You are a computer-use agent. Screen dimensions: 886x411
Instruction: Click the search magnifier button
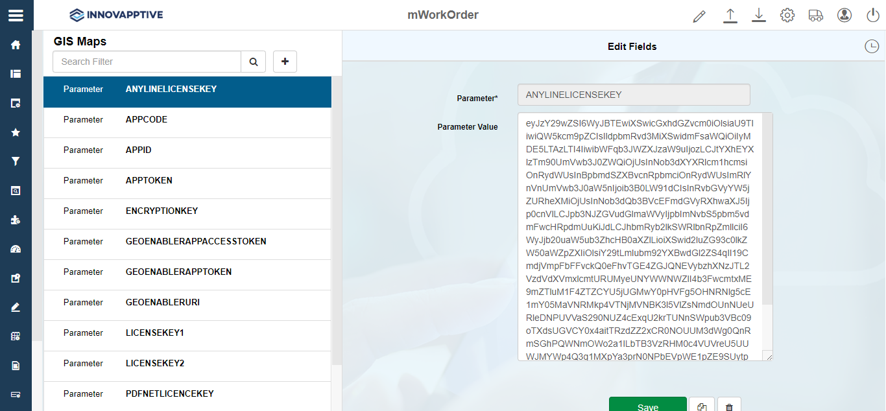point(254,62)
